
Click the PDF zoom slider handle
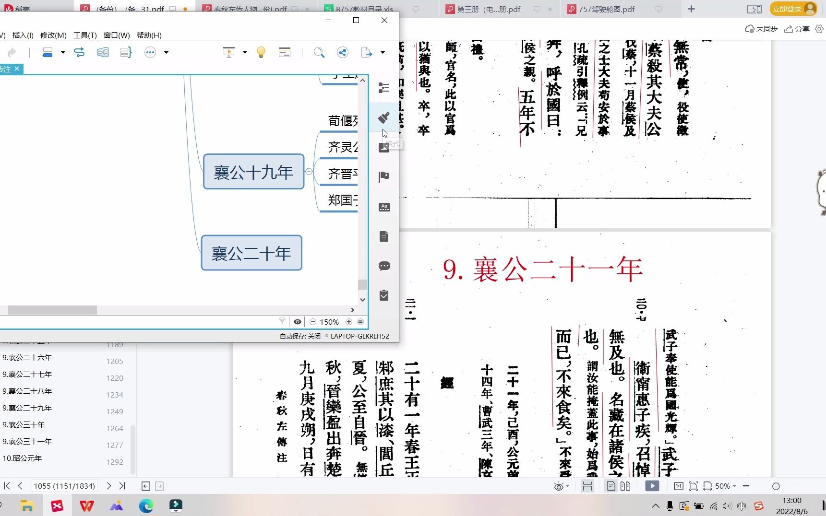[x=776, y=486]
